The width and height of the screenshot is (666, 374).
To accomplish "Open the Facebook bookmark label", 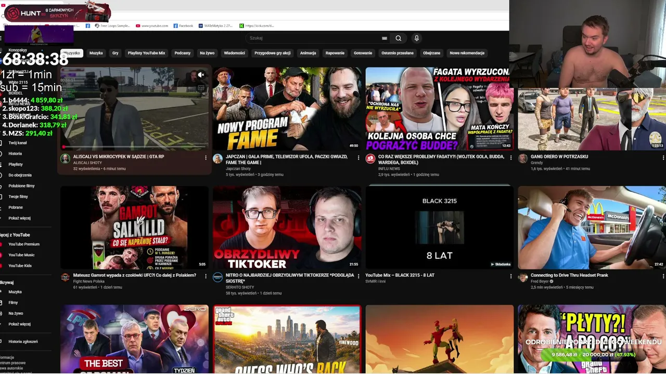I will point(186,25).
